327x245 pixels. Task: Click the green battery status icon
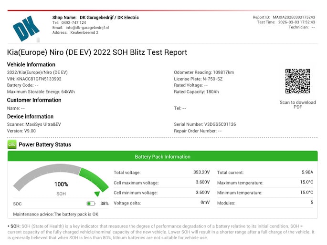pyautogui.click(x=12, y=144)
